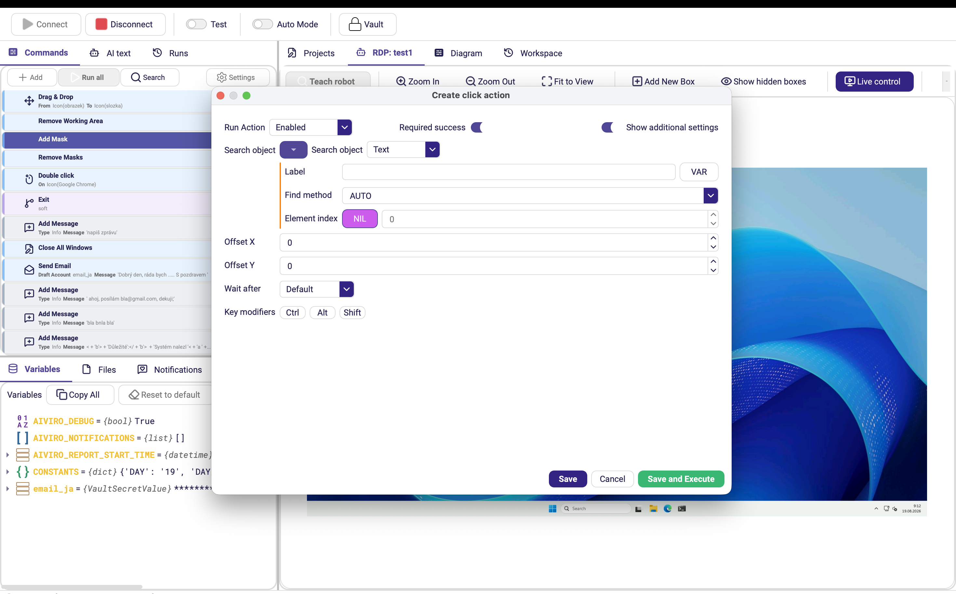Viewport: 956px width, 594px height.
Task: Click icon of Add Message 'napiš zprávu'
Action: pyautogui.click(x=29, y=227)
